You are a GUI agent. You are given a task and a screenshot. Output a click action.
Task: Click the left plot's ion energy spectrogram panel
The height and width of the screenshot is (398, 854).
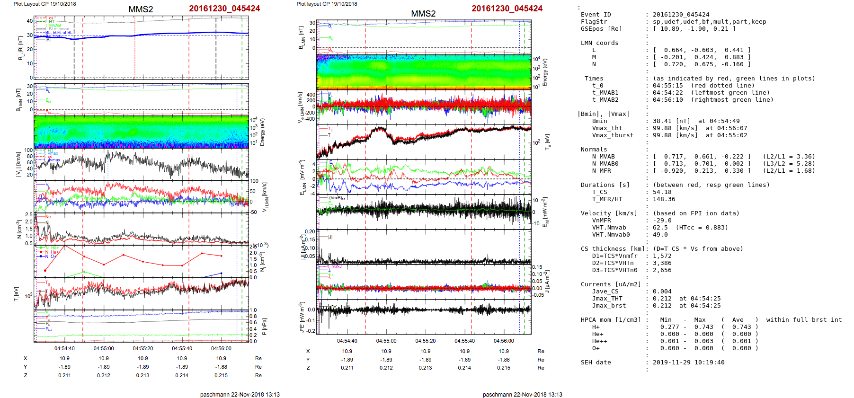coord(141,132)
